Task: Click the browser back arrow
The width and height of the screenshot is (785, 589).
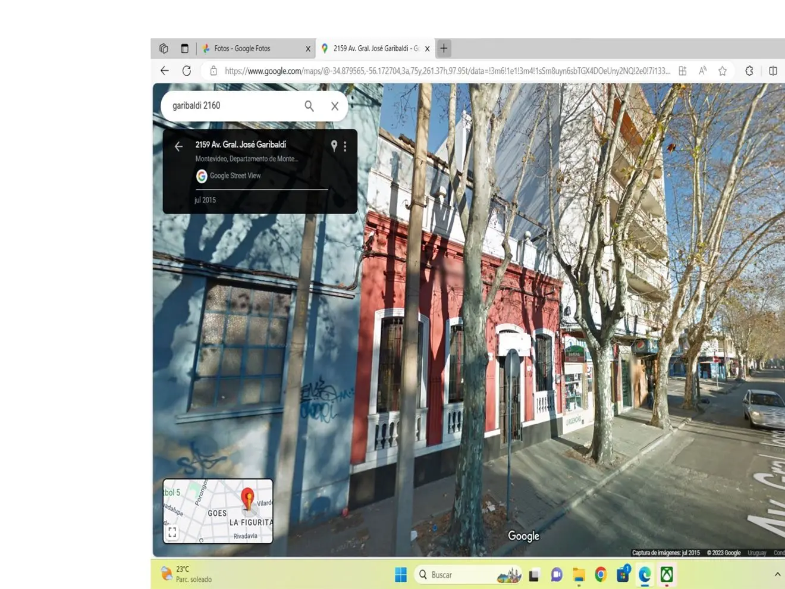Action: 165,71
